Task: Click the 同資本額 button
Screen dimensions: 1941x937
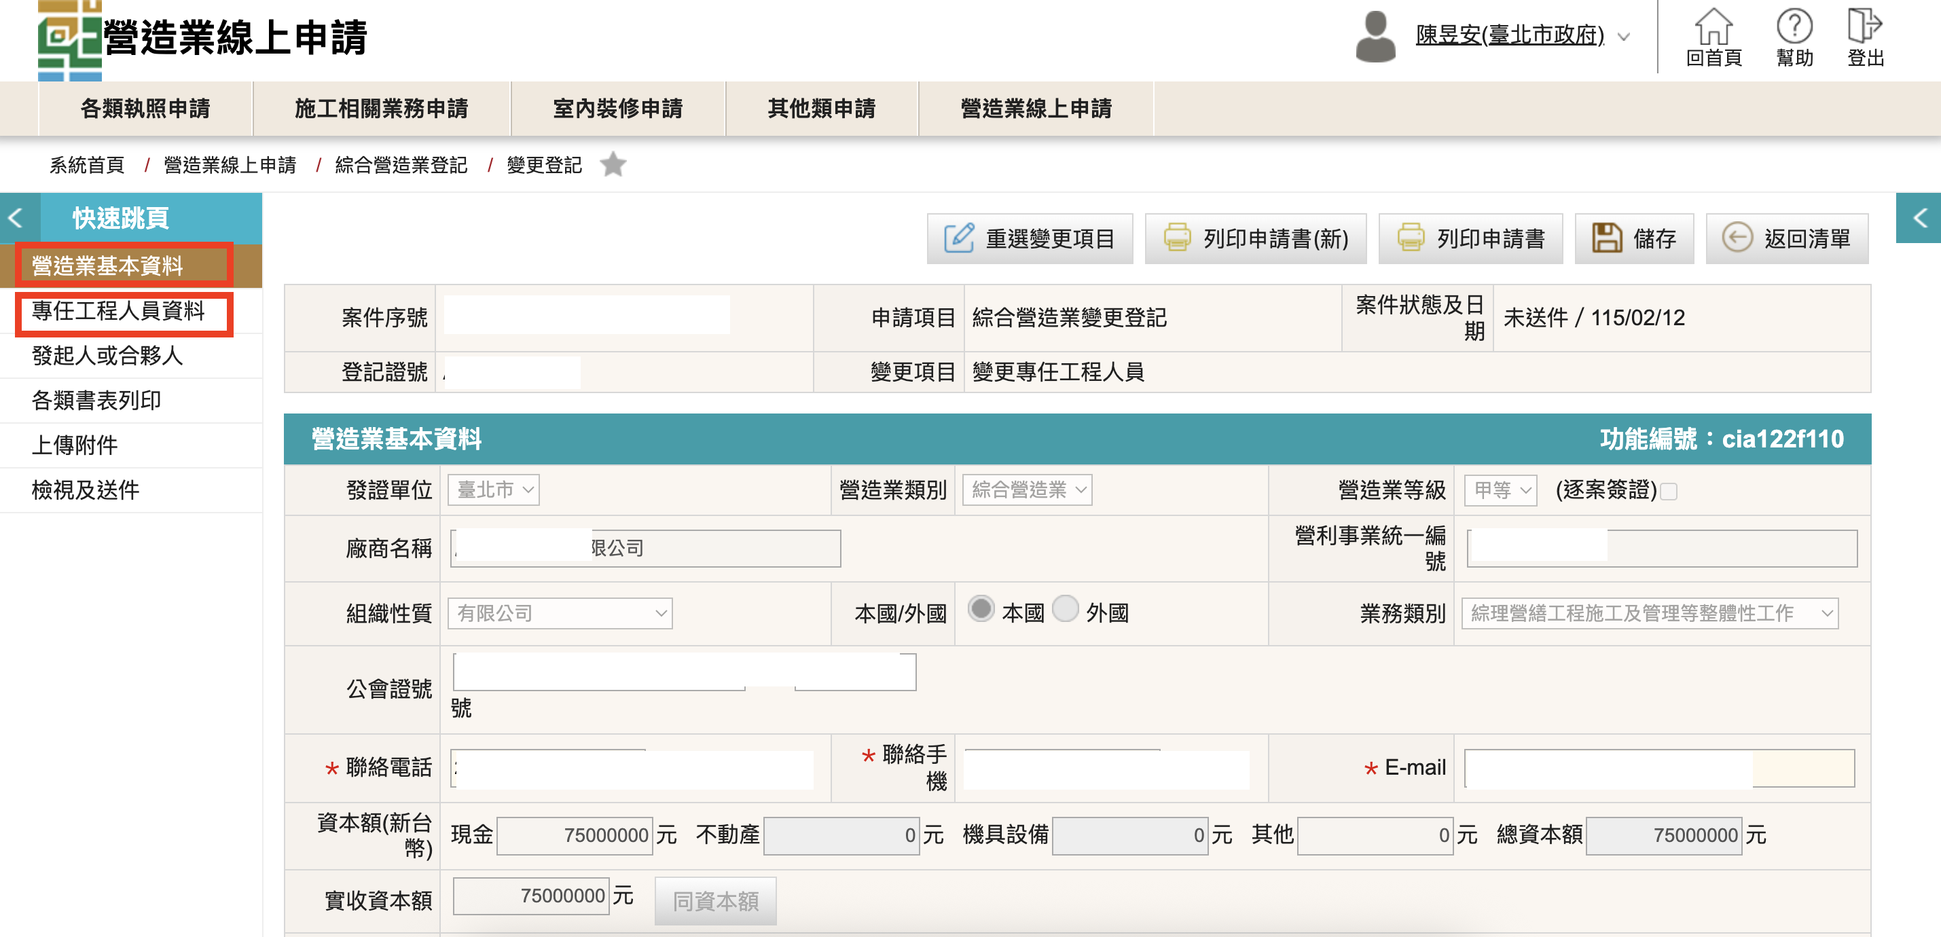Action: click(x=715, y=901)
